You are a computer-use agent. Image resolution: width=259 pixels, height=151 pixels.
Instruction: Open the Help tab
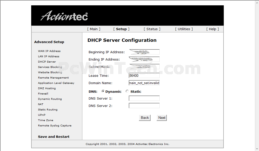pyautogui.click(x=212, y=29)
